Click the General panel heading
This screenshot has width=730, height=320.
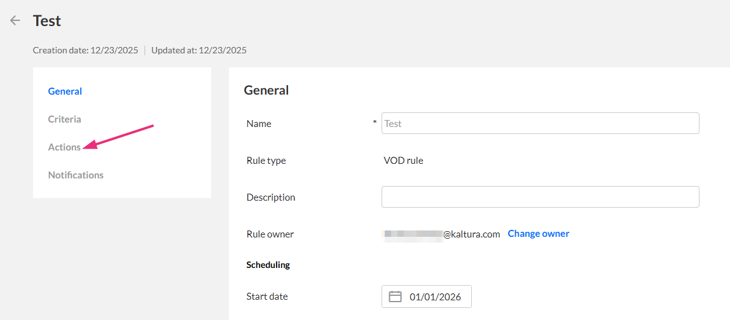coord(266,90)
